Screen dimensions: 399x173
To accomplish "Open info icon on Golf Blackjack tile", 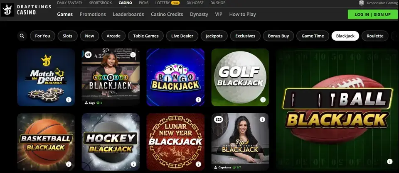I will [263, 100].
